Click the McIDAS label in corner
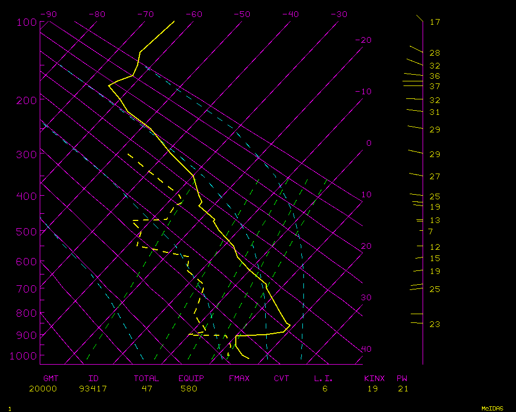Image resolution: width=516 pixels, height=412 pixels. point(492,408)
